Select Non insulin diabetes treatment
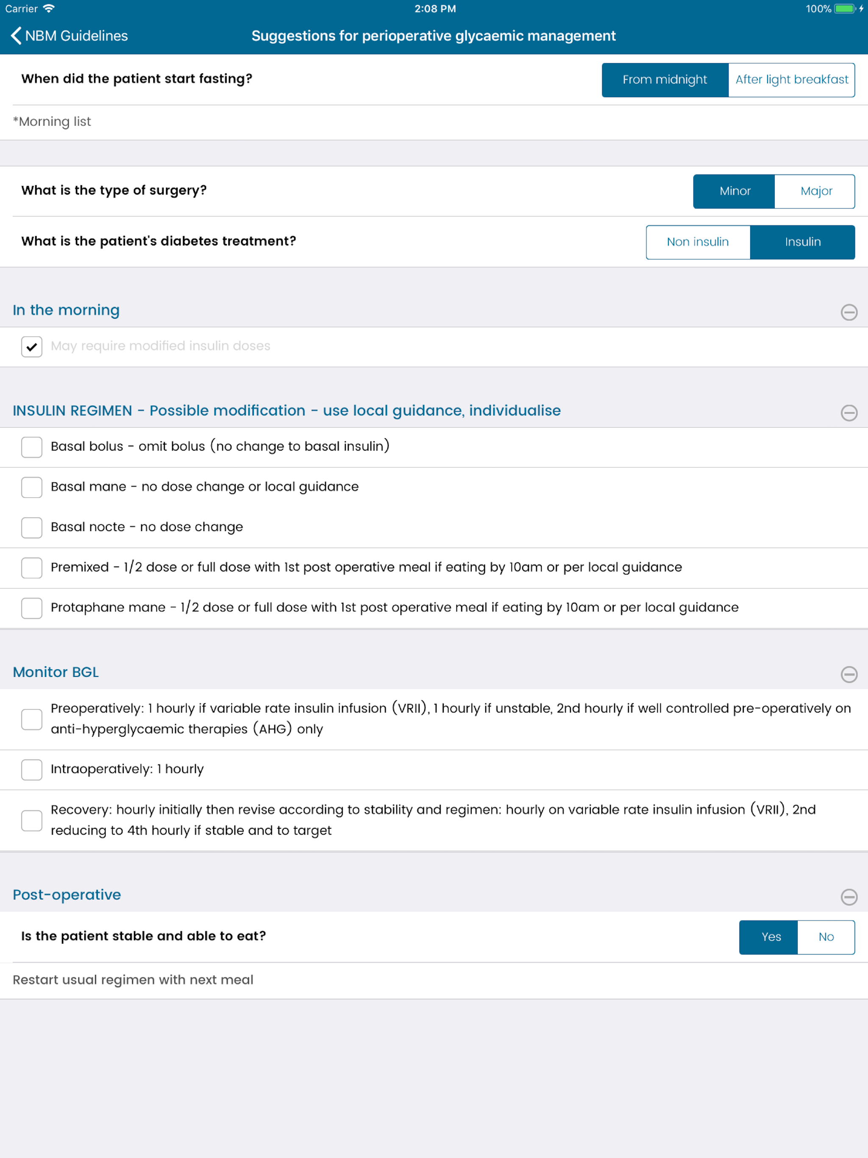 [697, 242]
